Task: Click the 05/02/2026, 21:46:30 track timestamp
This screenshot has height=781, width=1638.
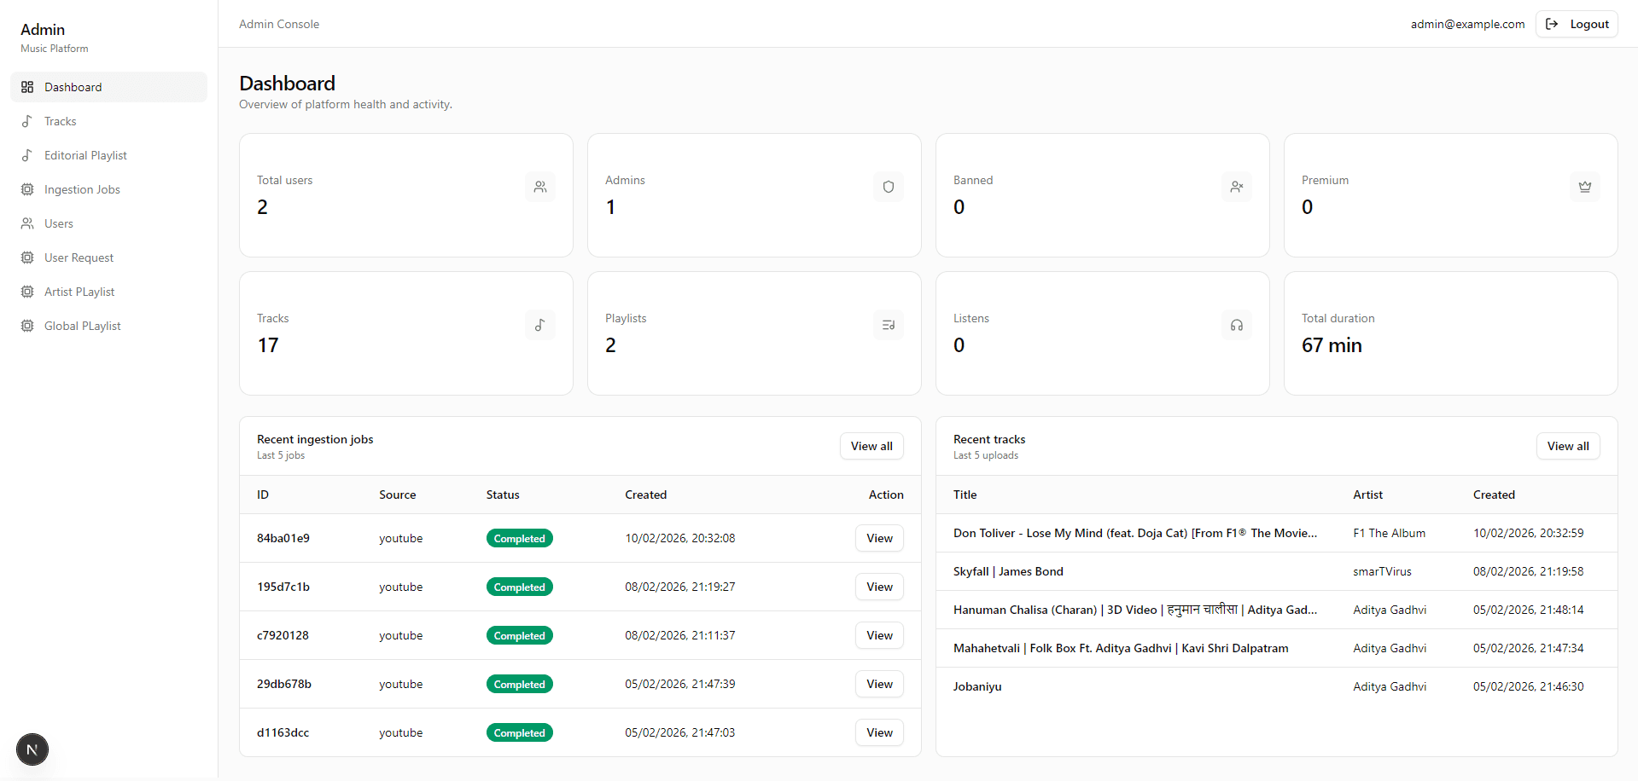Action: tap(1528, 686)
